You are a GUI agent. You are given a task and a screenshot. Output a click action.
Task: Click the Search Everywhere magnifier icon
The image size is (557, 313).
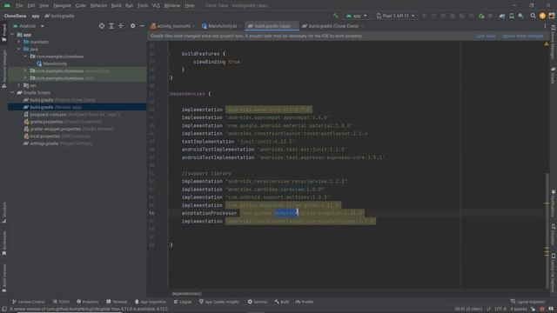click(533, 16)
